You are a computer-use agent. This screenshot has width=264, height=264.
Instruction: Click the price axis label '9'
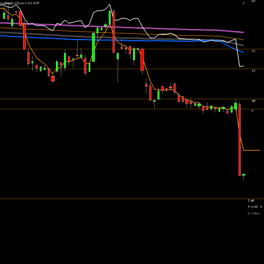pos(252,111)
